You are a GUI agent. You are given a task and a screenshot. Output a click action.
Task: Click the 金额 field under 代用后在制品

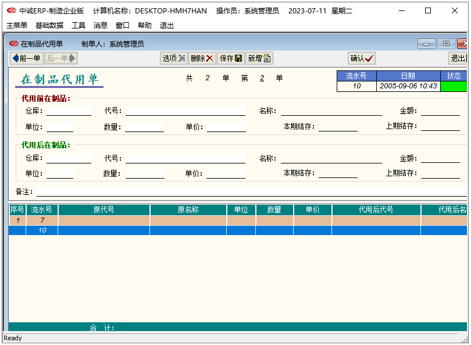point(440,158)
